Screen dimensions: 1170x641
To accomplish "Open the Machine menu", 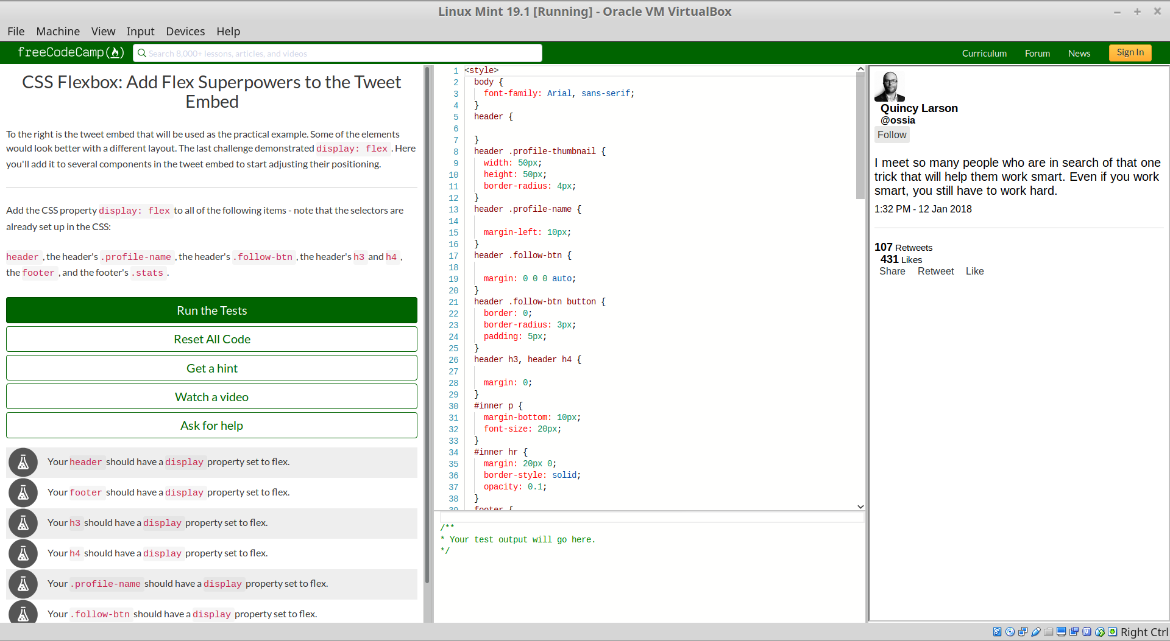I will [58, 31].
